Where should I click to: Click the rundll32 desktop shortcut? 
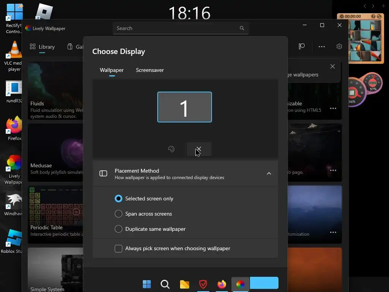(x=14, y=92)
